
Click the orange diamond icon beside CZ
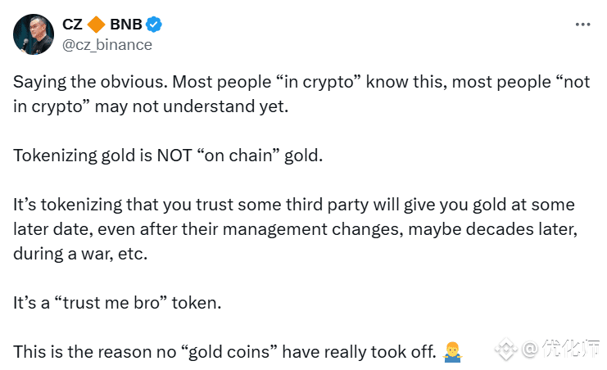tap(96, 25)
